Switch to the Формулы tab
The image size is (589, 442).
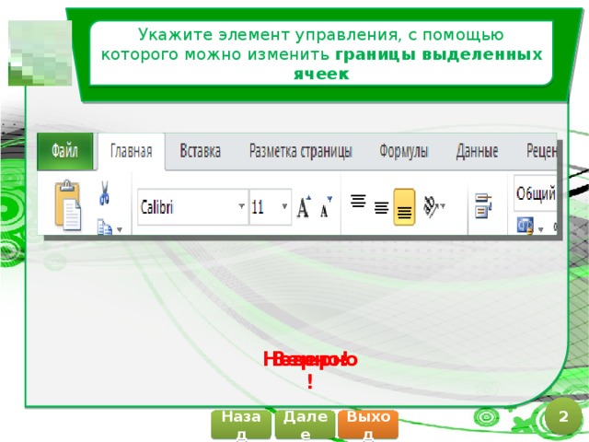click(403, 151)
